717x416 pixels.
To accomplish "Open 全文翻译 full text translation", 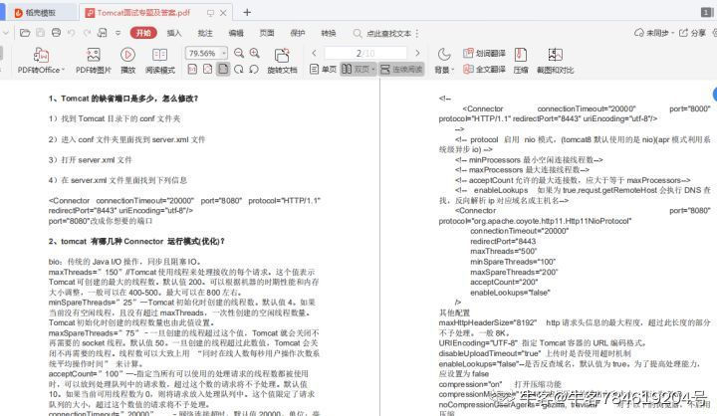I will 484,70.
